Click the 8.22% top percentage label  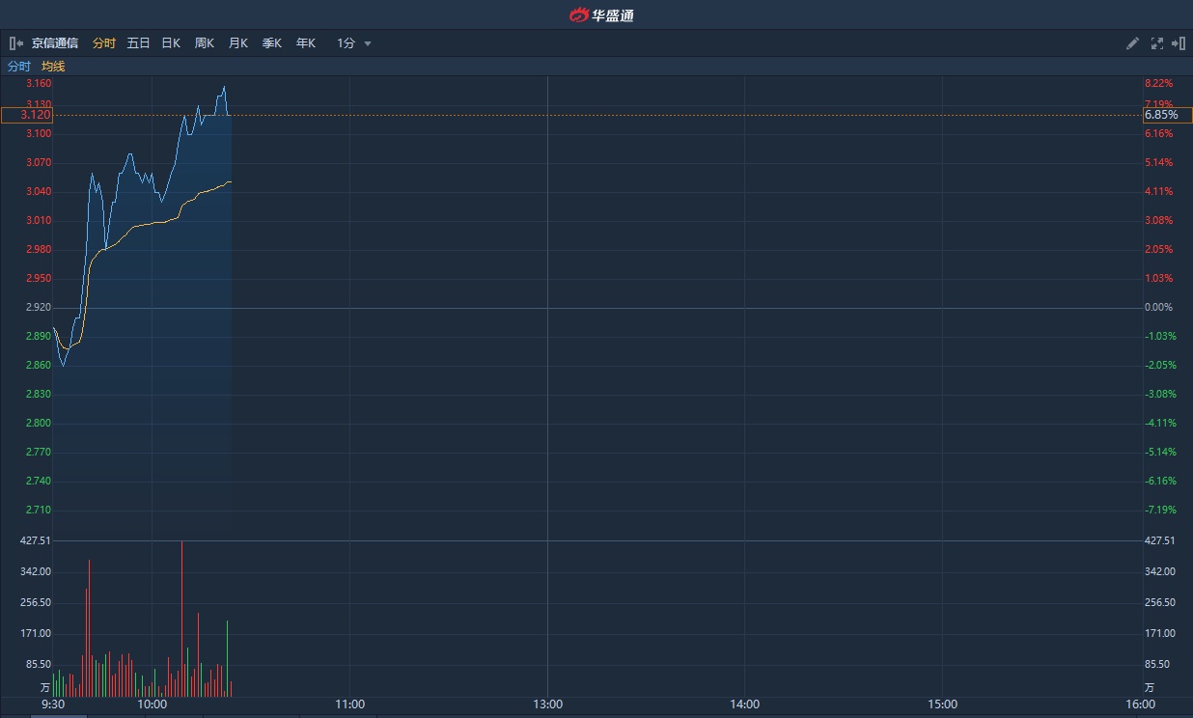click(x=1158, y=84)
